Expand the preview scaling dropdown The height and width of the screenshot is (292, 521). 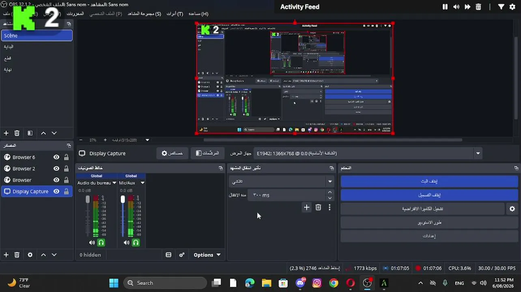coord(147,140)
